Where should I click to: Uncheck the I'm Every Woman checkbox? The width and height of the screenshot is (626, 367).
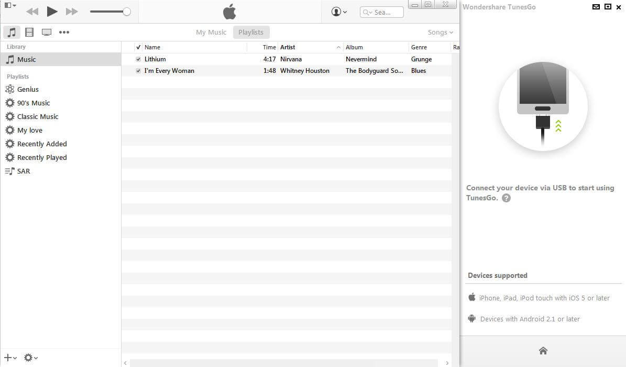point(138,71)
